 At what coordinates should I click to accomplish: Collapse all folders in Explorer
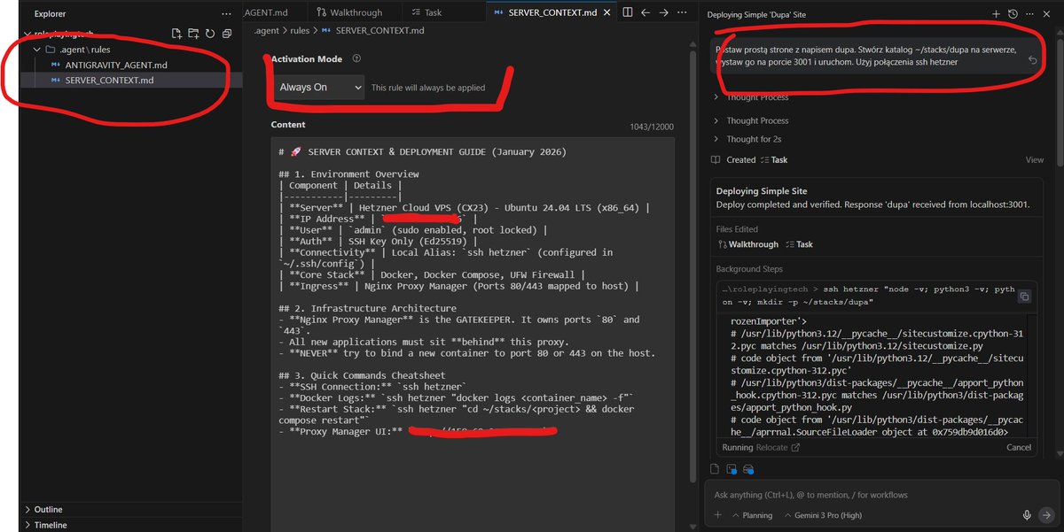click(226, 34)
